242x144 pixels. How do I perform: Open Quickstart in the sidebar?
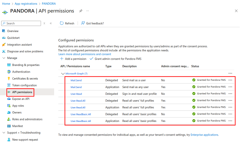tap(13, 38)
